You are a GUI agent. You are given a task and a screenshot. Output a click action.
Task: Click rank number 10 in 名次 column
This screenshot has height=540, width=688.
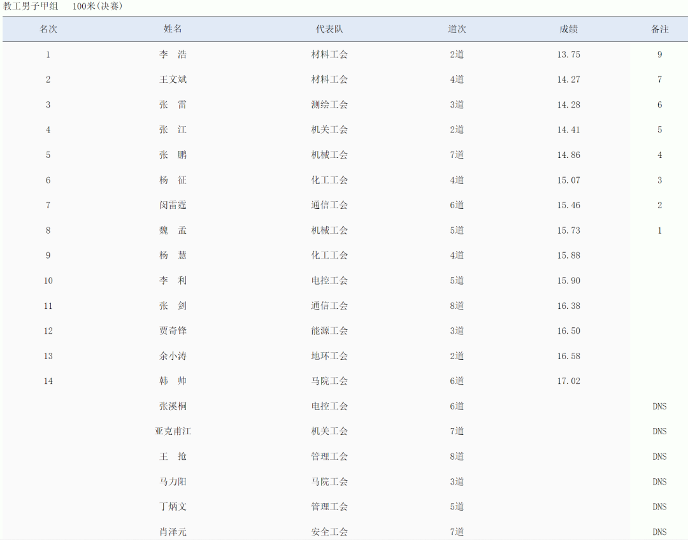48,281
